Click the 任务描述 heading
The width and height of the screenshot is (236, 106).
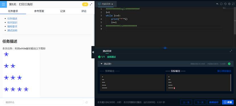10,41
